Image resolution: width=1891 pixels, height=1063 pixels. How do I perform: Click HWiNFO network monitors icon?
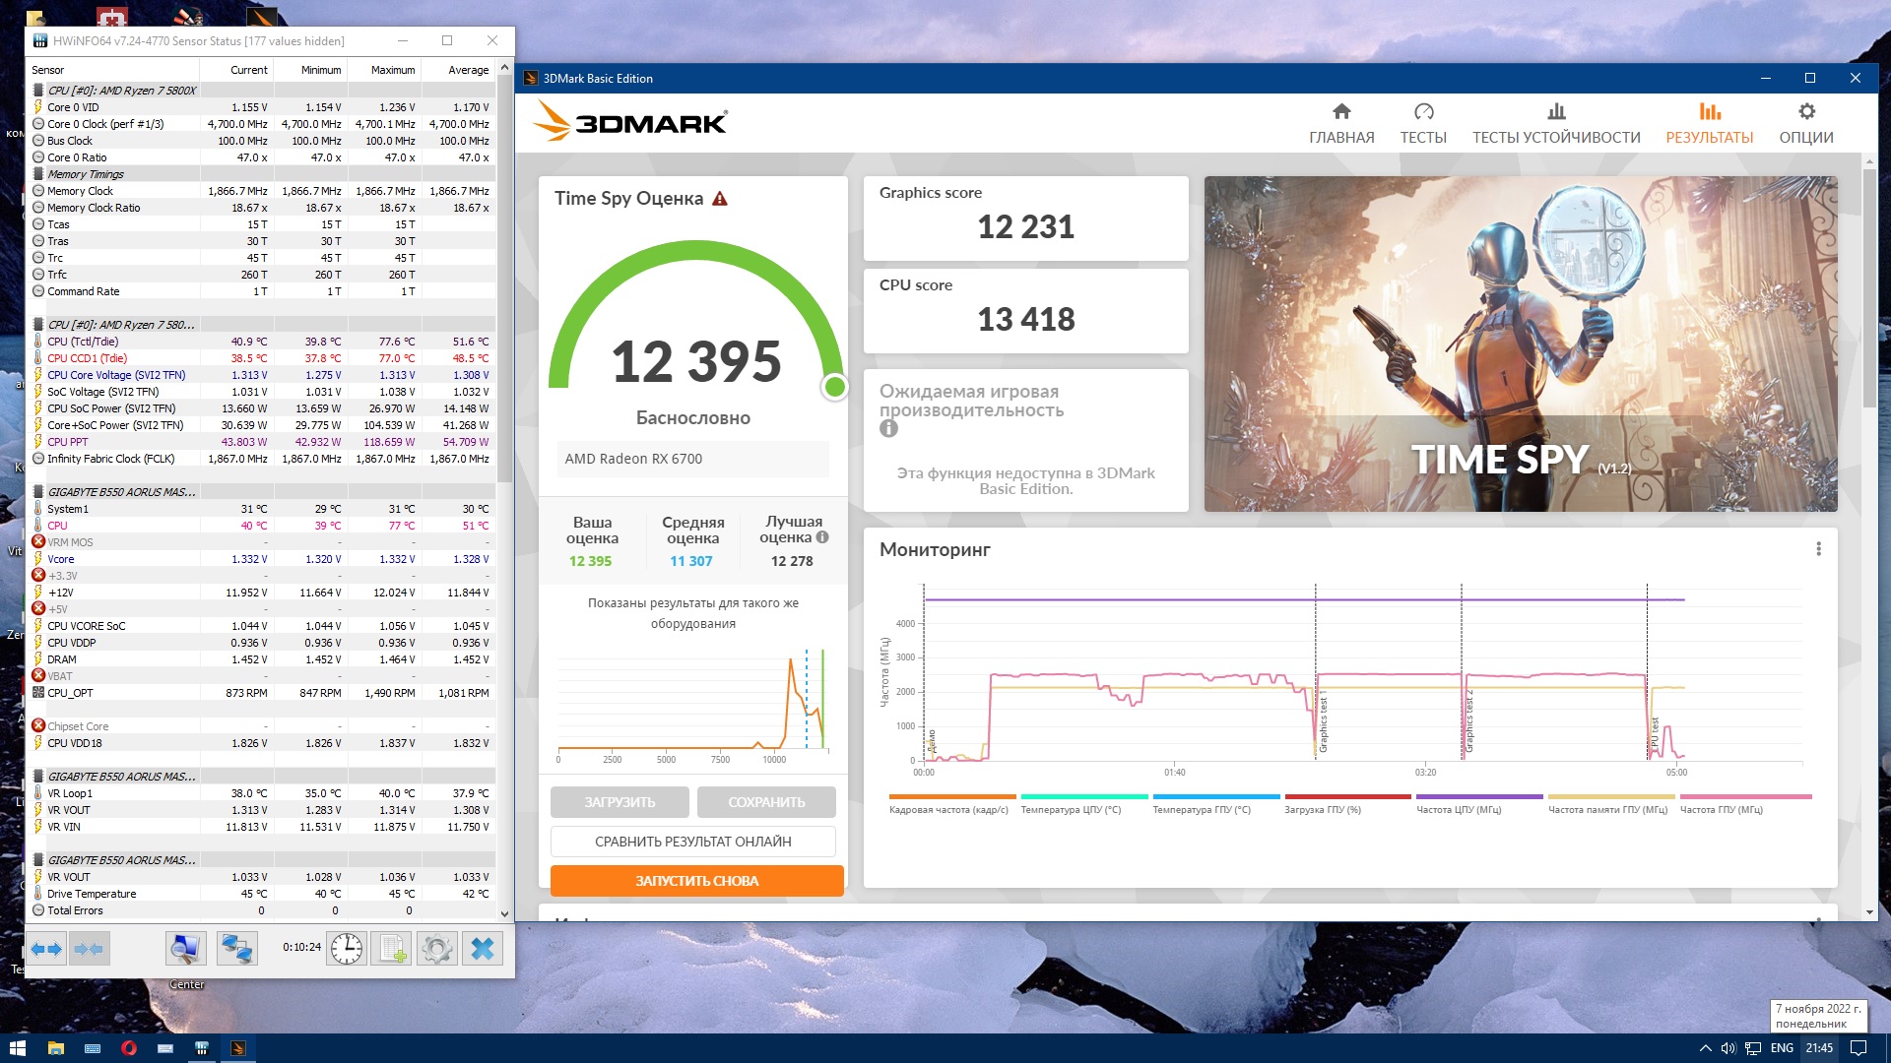click(236, 949)
